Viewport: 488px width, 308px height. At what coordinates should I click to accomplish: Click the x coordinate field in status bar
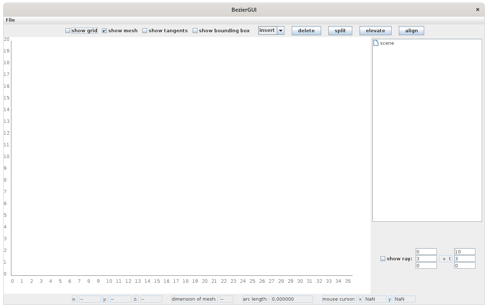[90, 299]
